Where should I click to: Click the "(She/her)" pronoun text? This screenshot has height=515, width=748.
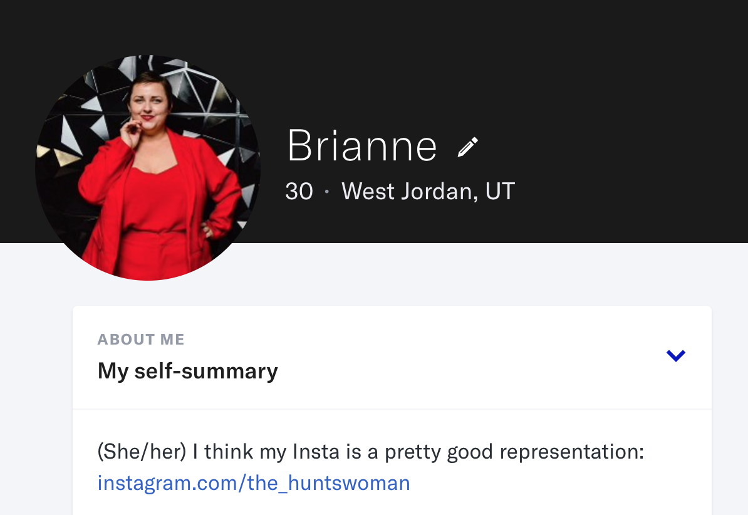point(142,452)
